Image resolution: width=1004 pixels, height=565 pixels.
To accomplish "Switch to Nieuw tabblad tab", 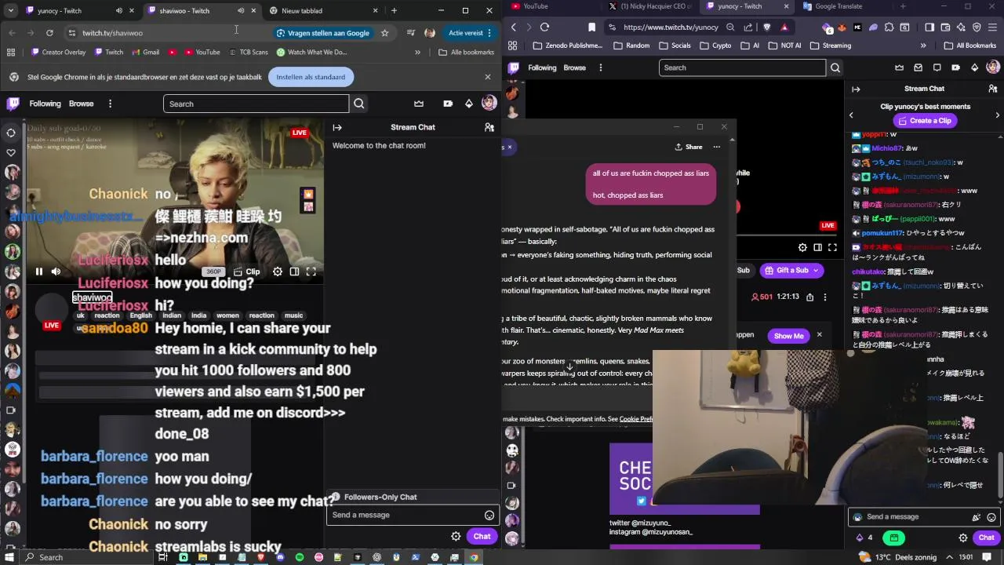I will click(x=323, y=11).
